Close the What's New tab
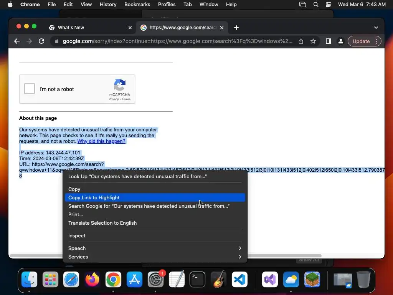Viewport: 393px width, 295px height. (130, 28)
